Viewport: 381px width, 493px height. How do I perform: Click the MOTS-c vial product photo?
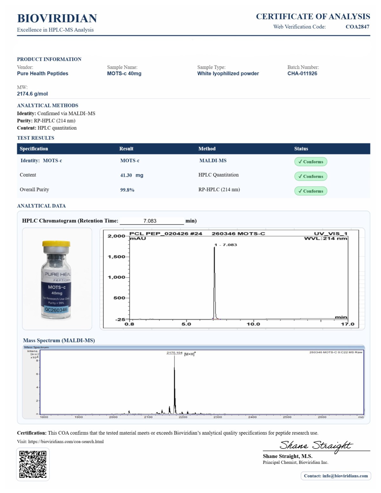coord(57,279)
